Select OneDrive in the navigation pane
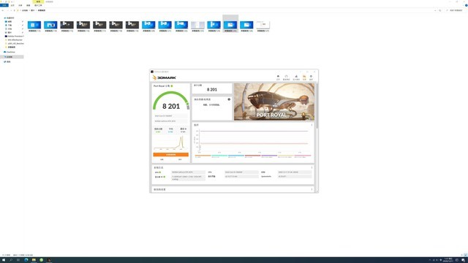The image size is (468, 263). click(x=10, y=52)
